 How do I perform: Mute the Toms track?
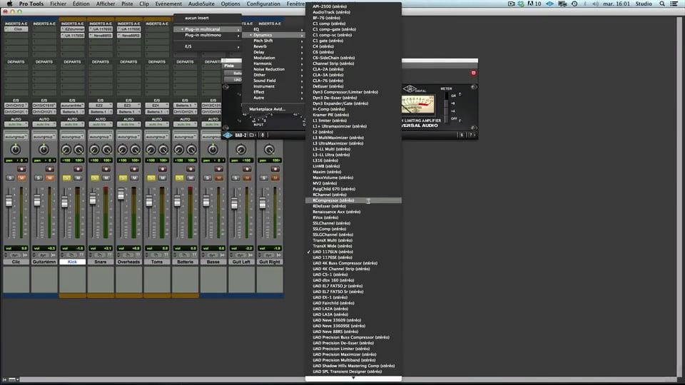(162, 178)
